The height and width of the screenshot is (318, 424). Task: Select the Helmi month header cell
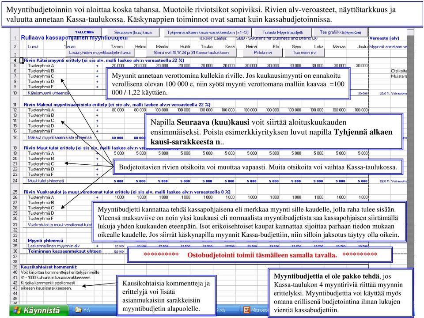pyautogui.click(x=140, y=46)
